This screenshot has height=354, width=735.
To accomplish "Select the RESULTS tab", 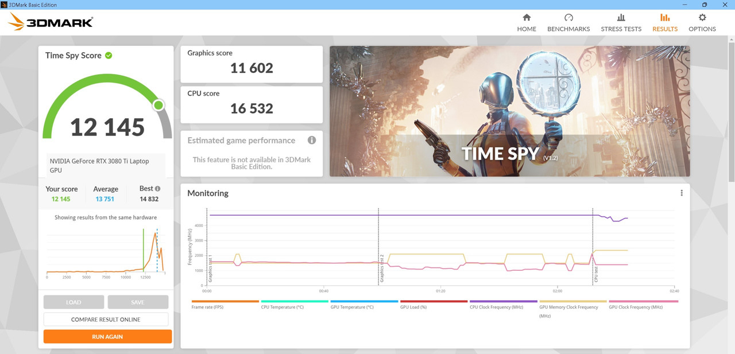I will pyautogui.click(x=665, y=23).
